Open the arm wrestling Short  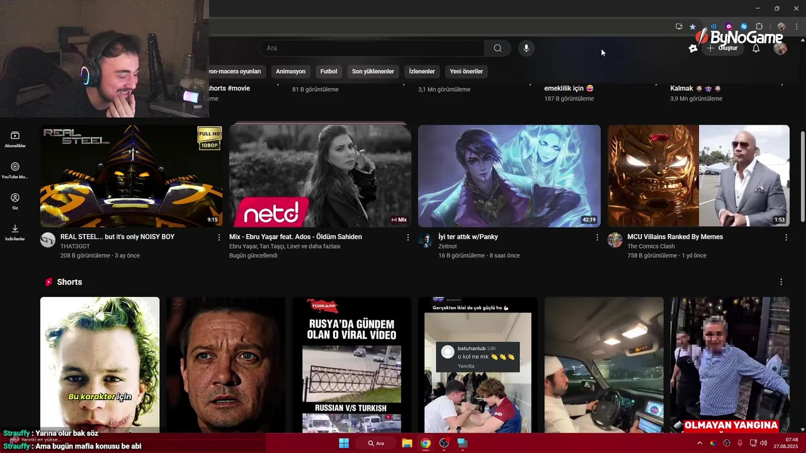[477, 365]
